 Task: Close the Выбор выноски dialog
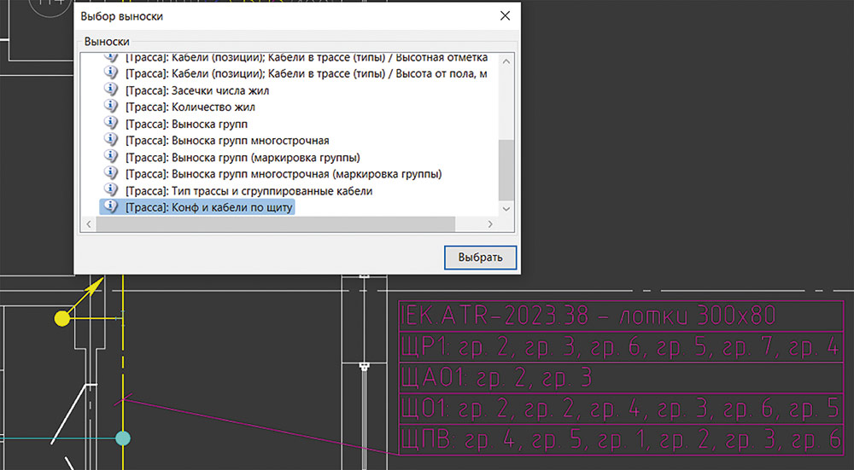tap(505, 15)
